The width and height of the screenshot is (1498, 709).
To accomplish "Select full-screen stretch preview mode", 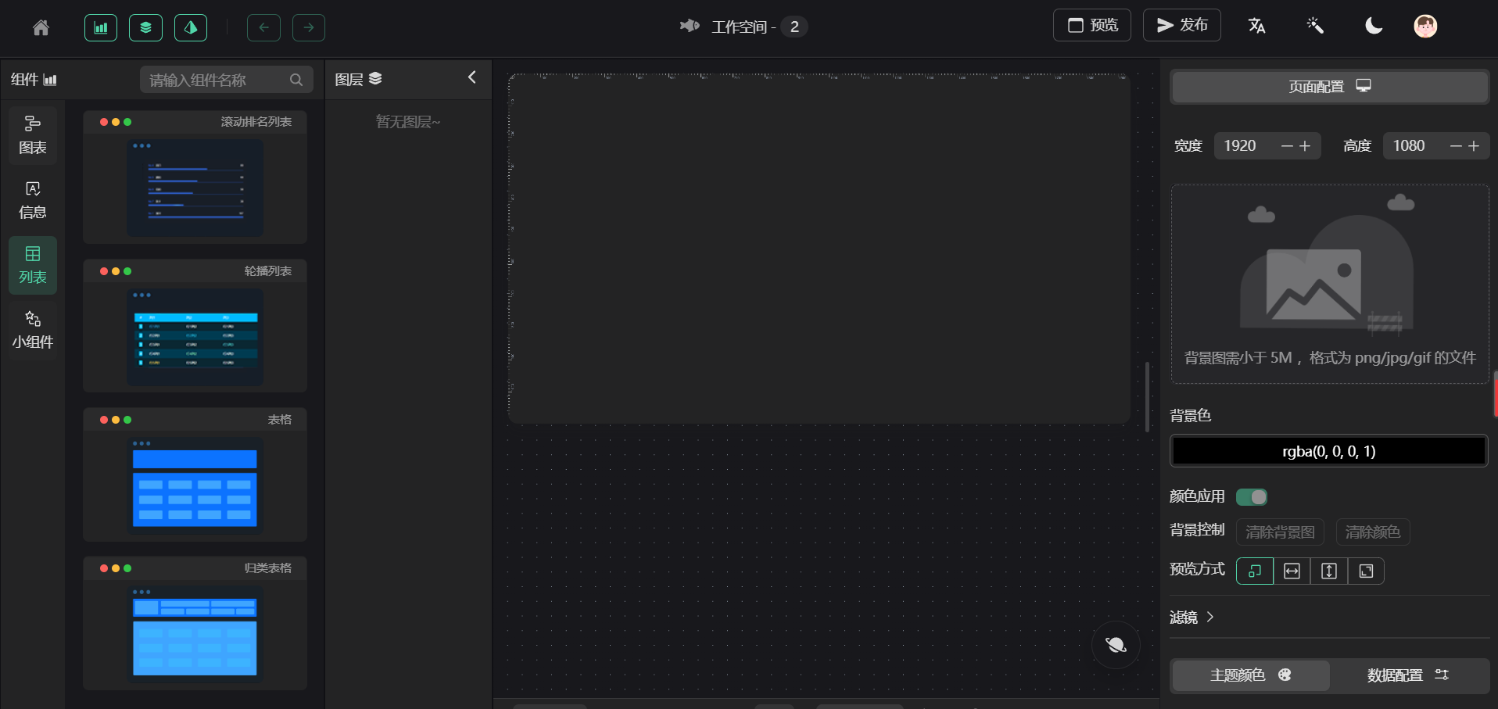I will [x=1367, y=571].
